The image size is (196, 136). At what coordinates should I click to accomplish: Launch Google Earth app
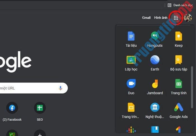[155, 63]
